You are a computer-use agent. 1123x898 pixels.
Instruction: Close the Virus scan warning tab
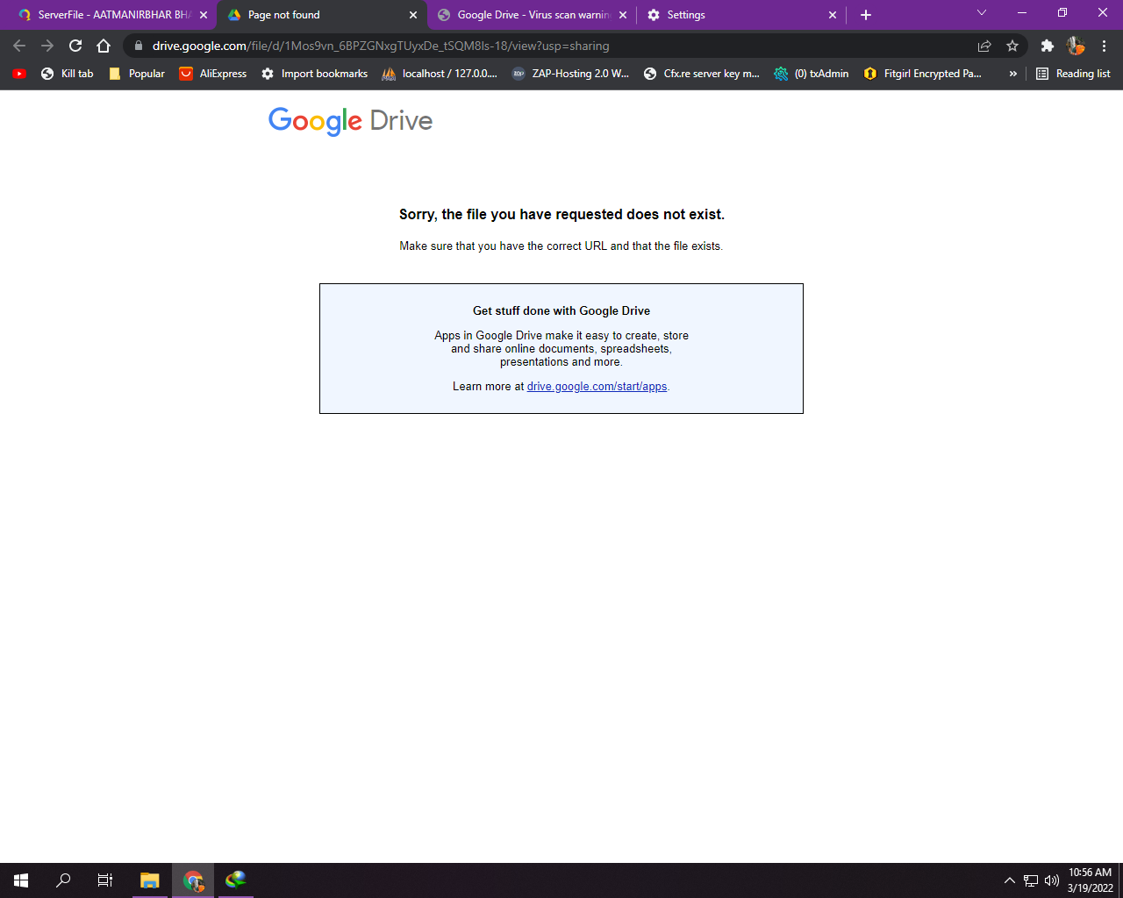(x=623, y=15)
